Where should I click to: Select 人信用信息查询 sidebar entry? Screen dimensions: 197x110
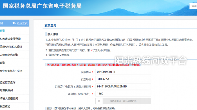coord(9,55)
